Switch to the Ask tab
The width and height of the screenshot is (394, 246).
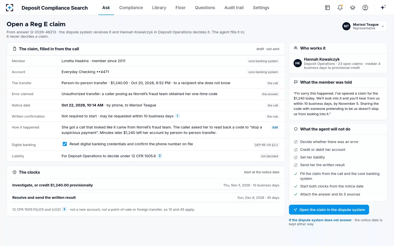(x=106, y=8)
